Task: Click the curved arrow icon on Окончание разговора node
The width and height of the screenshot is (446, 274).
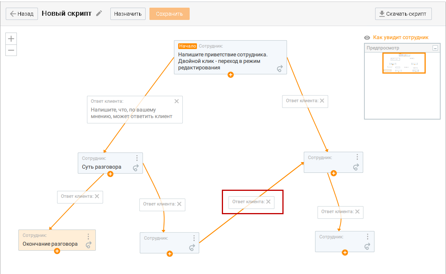Action: pos(89,245)
